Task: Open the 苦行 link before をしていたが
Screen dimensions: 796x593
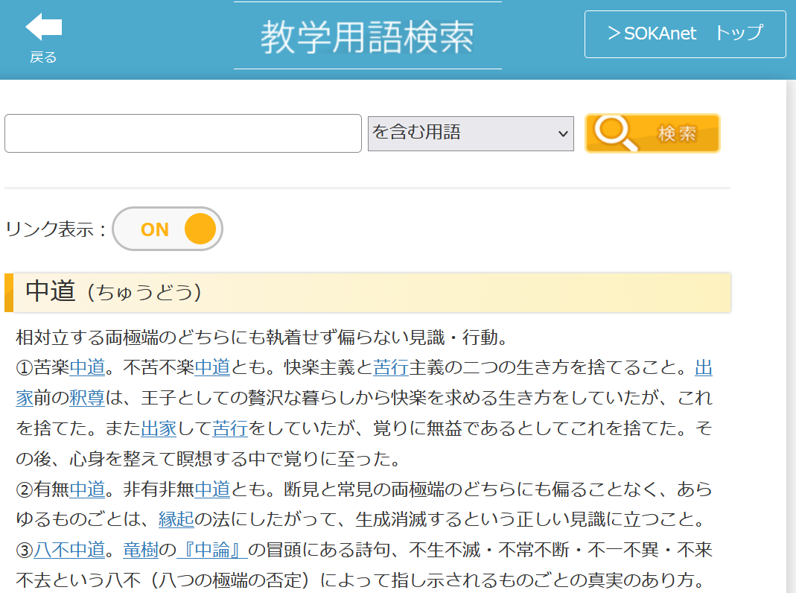Action: 230,429
